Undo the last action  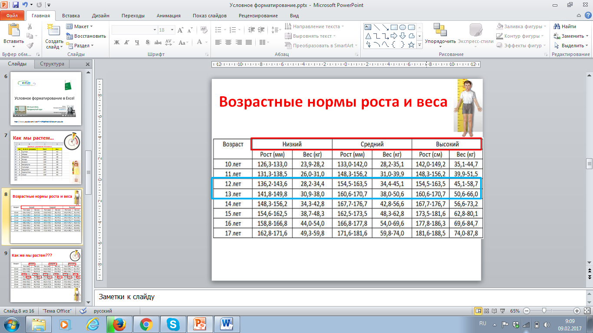[25, 5]
